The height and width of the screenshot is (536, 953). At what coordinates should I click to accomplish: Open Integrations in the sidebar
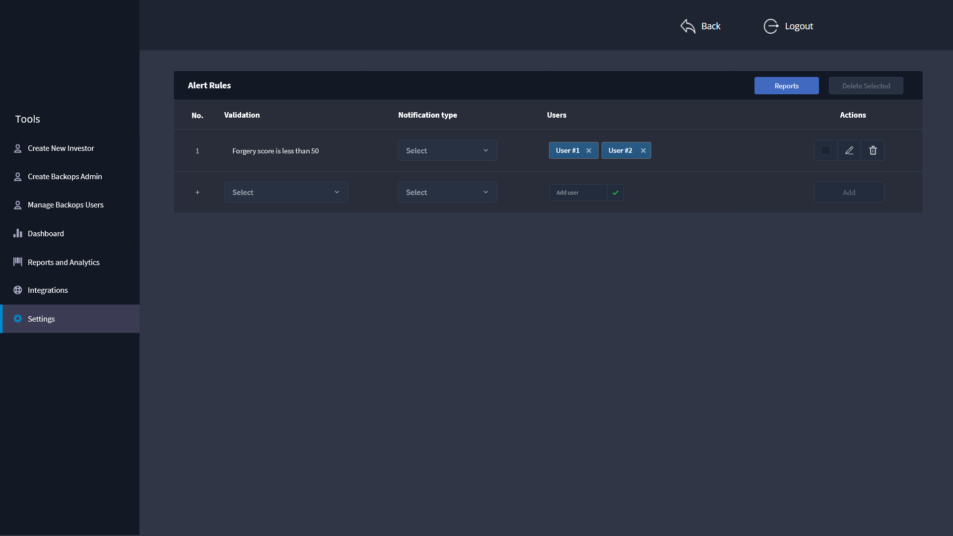pos(48,290)
